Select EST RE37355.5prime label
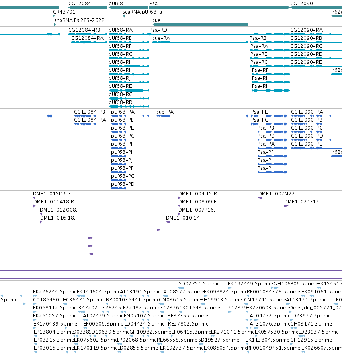342x354 pixels. (x=188, y=316)
